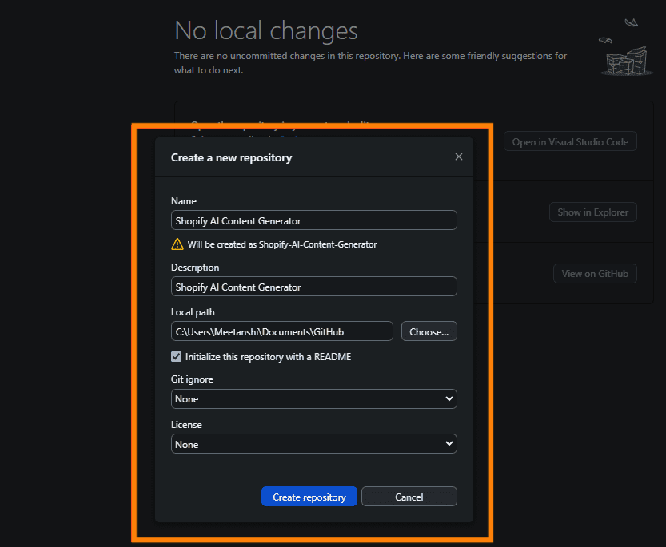Click the Show in Explorer button
Image resolution: width=666 pixels, height=547 pixels.
592,212
